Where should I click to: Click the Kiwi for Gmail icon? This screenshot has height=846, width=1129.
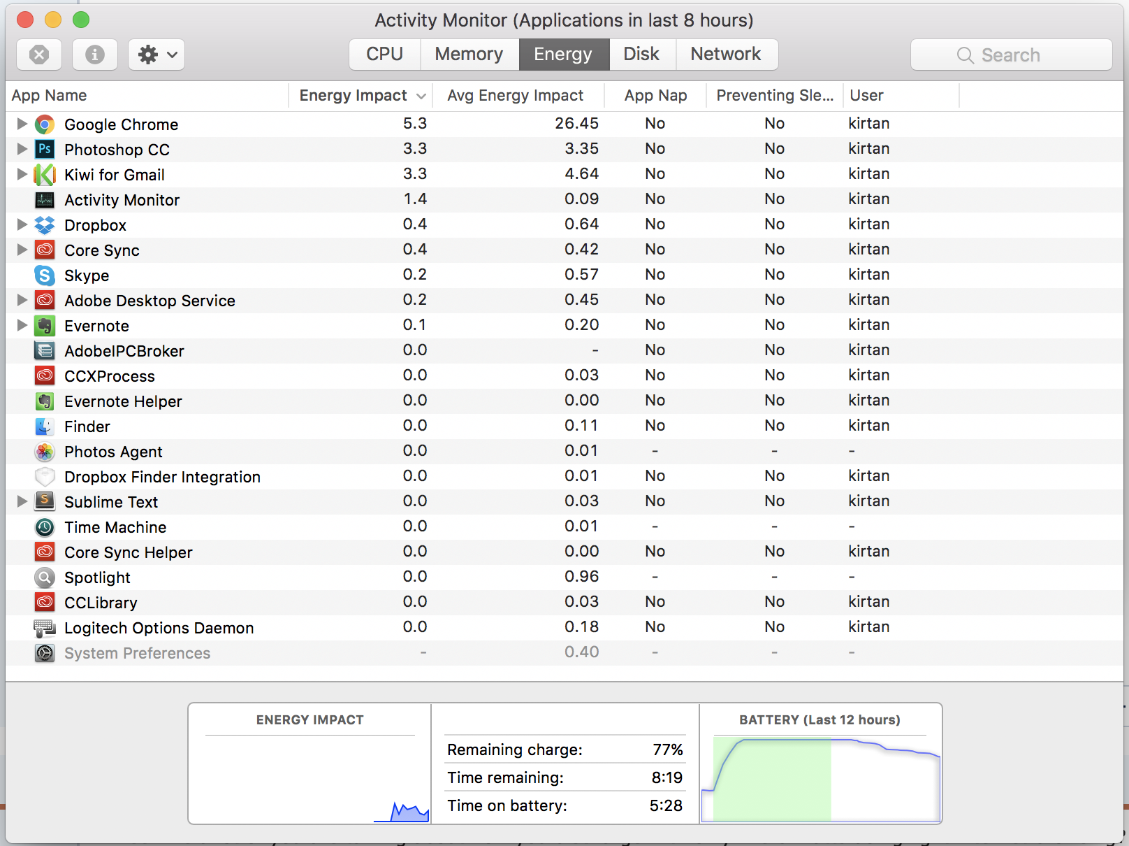tap(45, 175)
